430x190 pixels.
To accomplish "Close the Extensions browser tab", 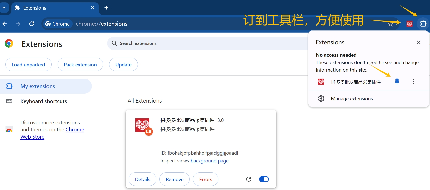I will point(93,8).
